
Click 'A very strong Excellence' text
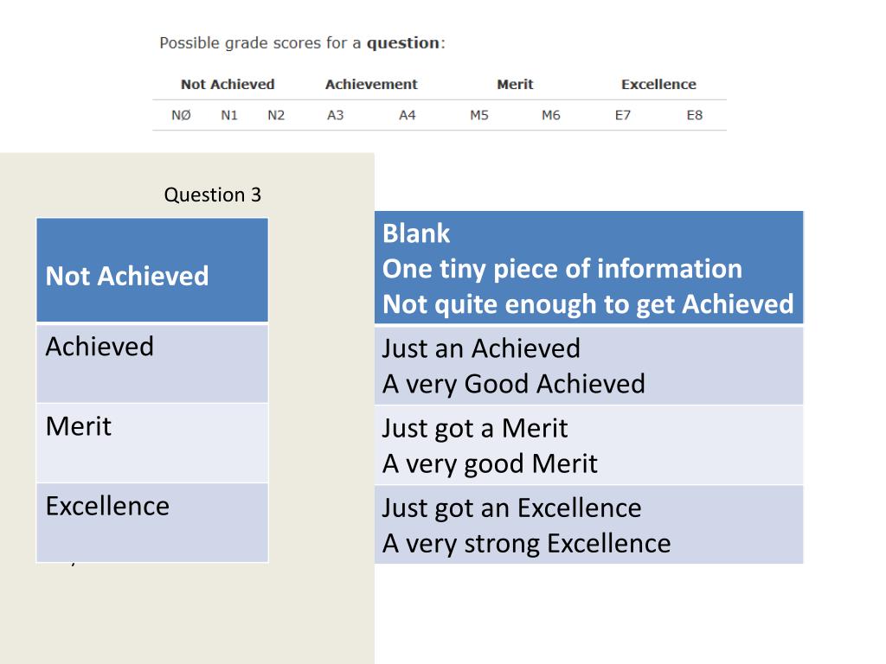pos(527,544)
